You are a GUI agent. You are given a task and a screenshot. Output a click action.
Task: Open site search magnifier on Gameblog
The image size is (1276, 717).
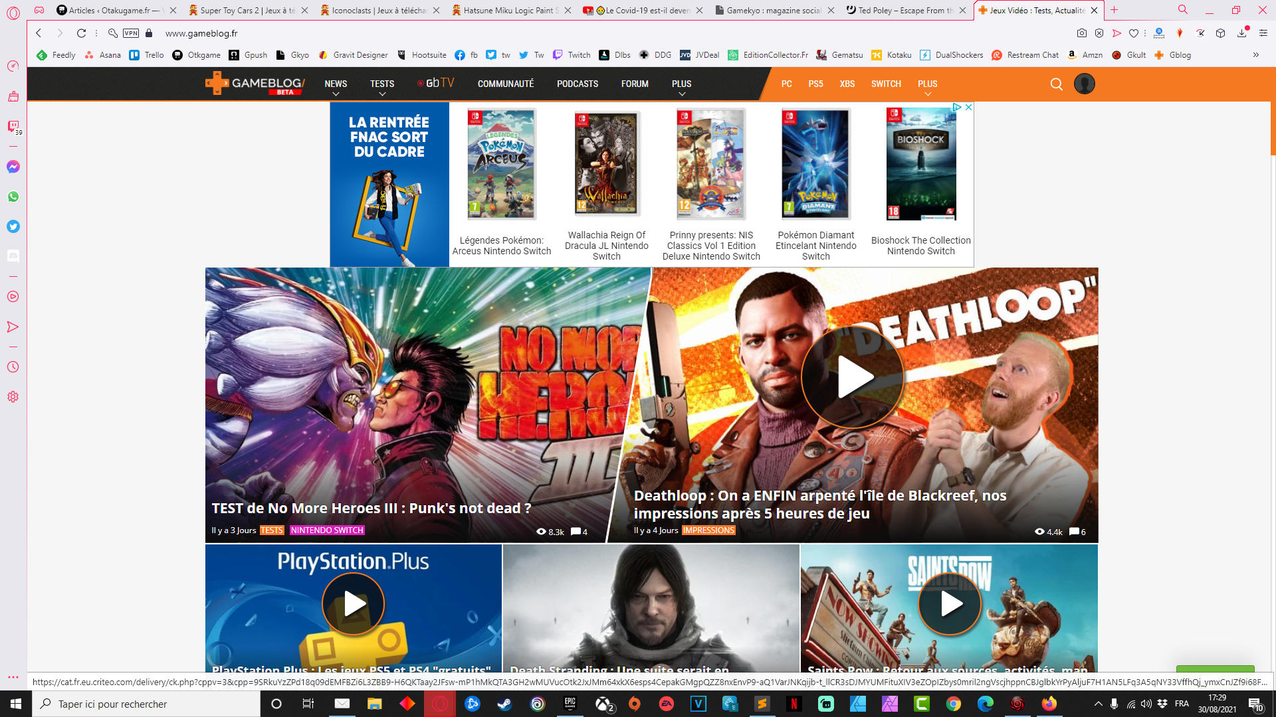click(1056, 84)
